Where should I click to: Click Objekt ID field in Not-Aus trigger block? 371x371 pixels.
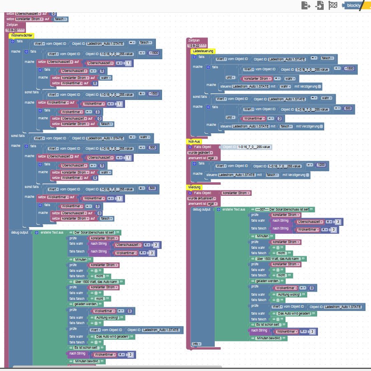(254, 147)
